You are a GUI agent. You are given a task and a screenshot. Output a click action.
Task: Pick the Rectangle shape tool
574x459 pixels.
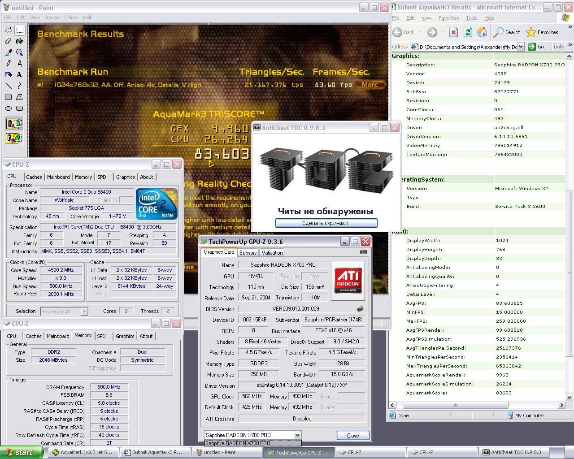[9, 97]
